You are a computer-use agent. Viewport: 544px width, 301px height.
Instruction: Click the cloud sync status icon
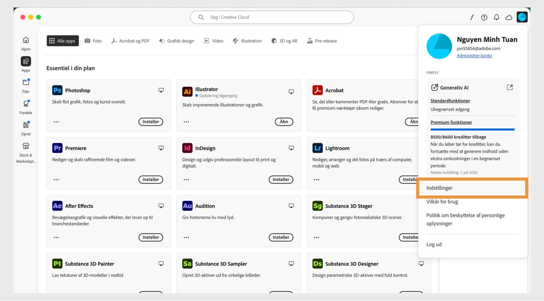tap(509, 18)
